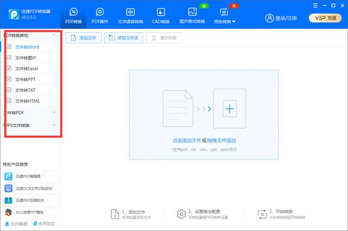Click the step 1 添加文件 icon
The height and width of the screenshot is (231, 348).
point(115,214)
